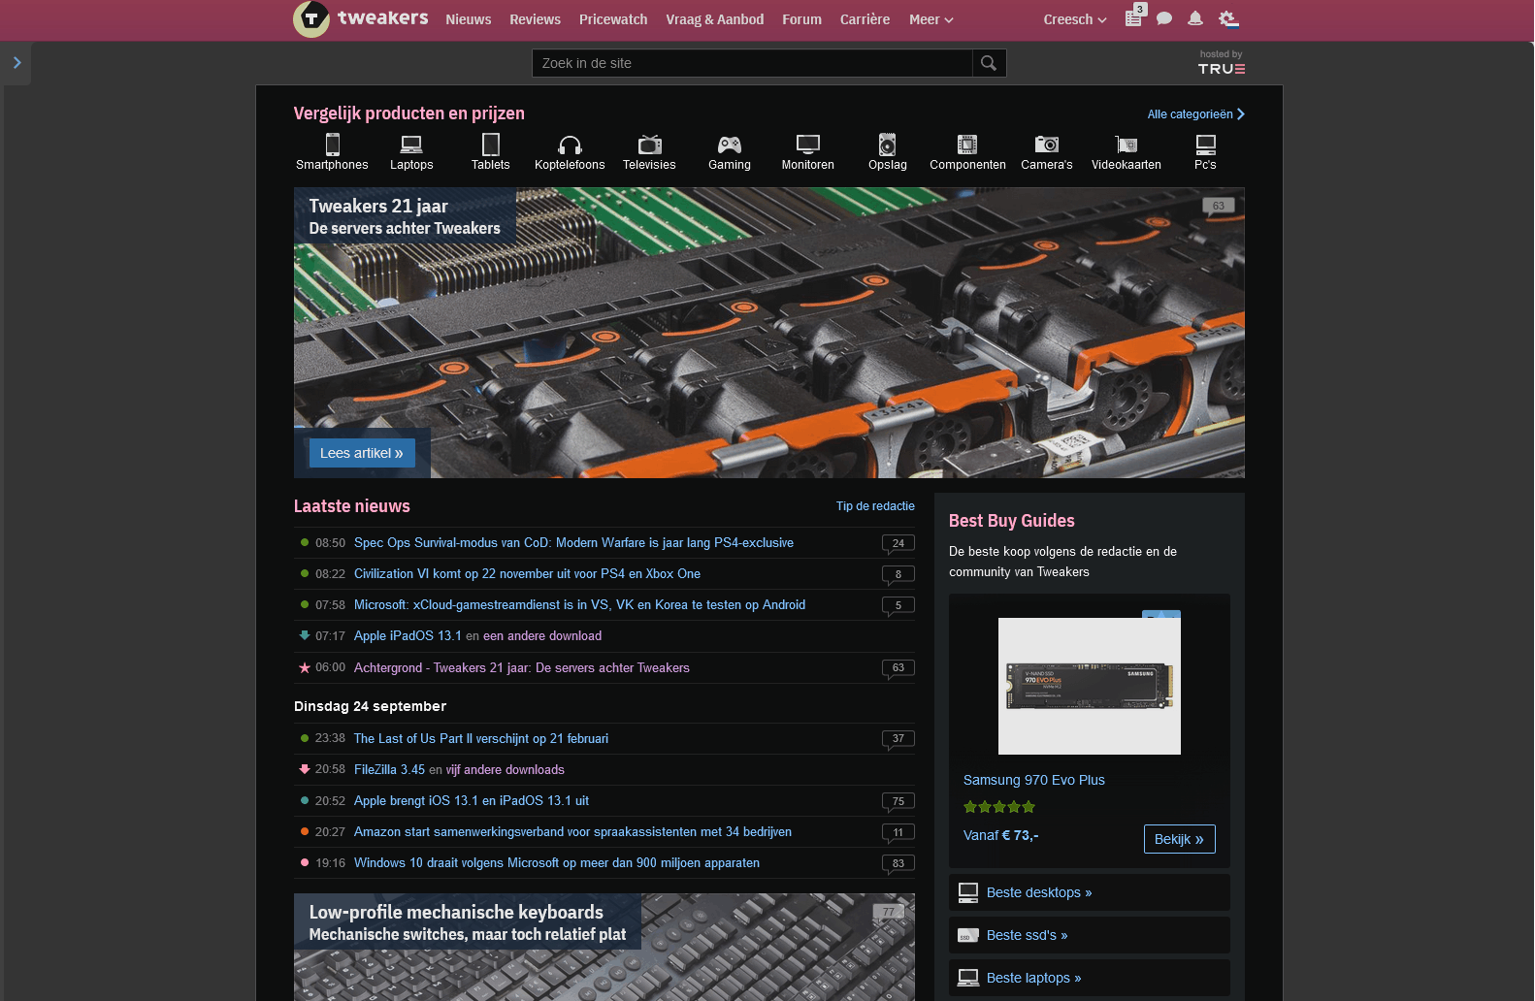Open comment count 37 for Last of Us article
The width and height of the screenshot is (1535, 1001).
coord(898,739)
